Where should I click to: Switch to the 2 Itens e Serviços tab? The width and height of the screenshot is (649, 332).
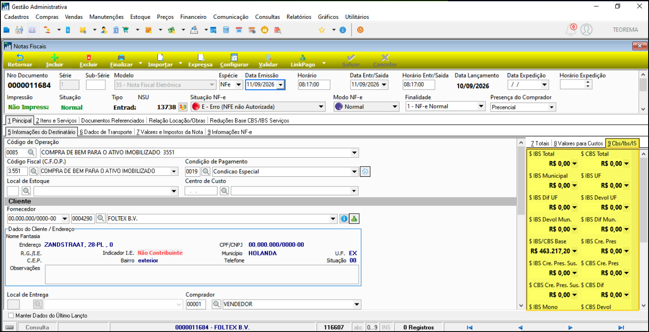(x=56, y=120)
